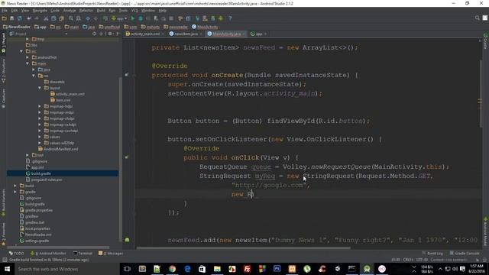The image size is (489, 275).
Task: Click the Windows Start button
Action: point(7,269)
